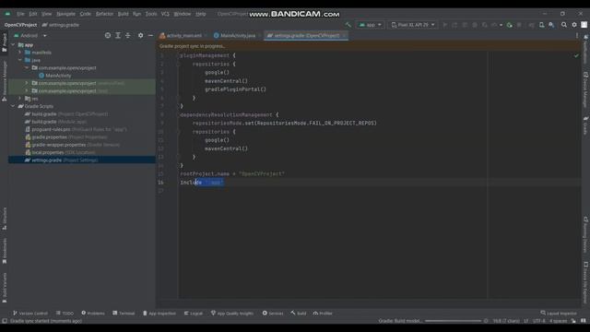The height and width of the screenshot is (332, 590).
Task: Open the File menu
Action: pos(20,14)
